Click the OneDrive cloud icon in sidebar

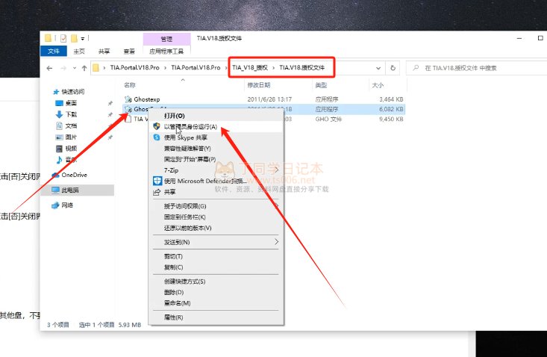coord(55,175)
